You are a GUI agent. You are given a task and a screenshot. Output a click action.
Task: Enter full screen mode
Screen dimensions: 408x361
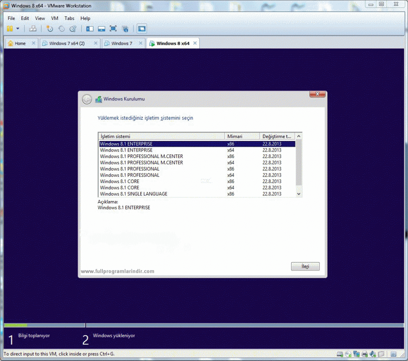click(x=113, y=29)
